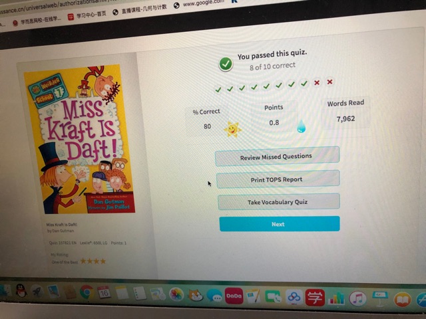Click the Miss Kraft Is Daft book cover
This screenshot has width=426, height=319.
coord(79,139)
